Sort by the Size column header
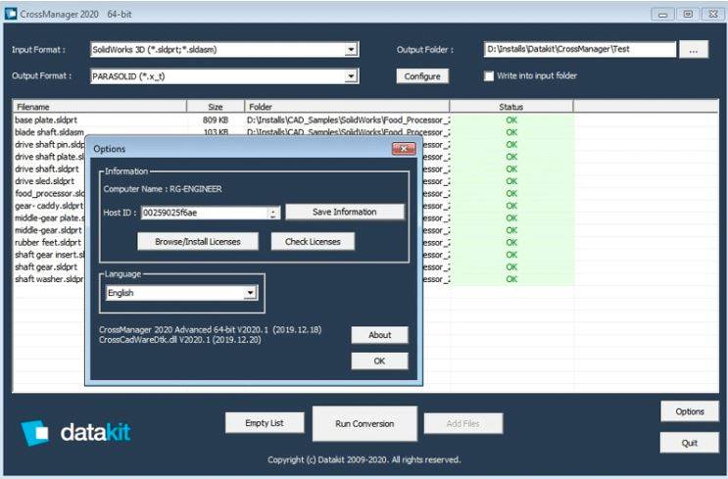728x479 pixels. click(x=215, y=106)
